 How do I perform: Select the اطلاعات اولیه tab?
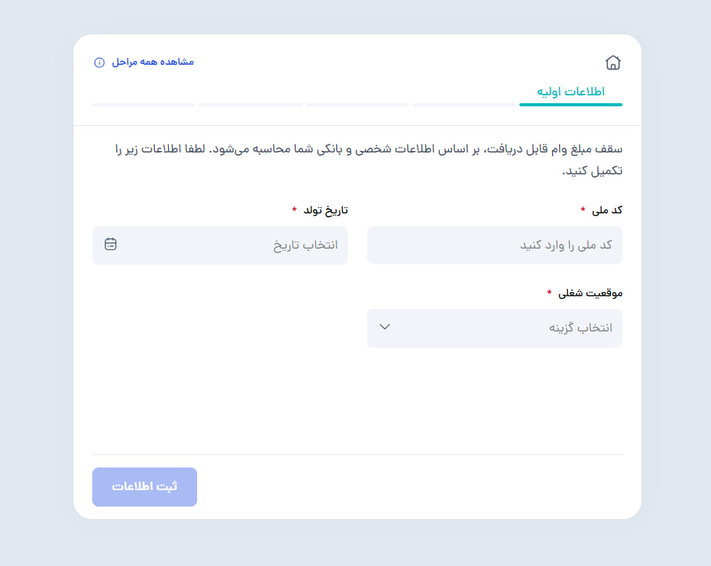pos(570,91)
